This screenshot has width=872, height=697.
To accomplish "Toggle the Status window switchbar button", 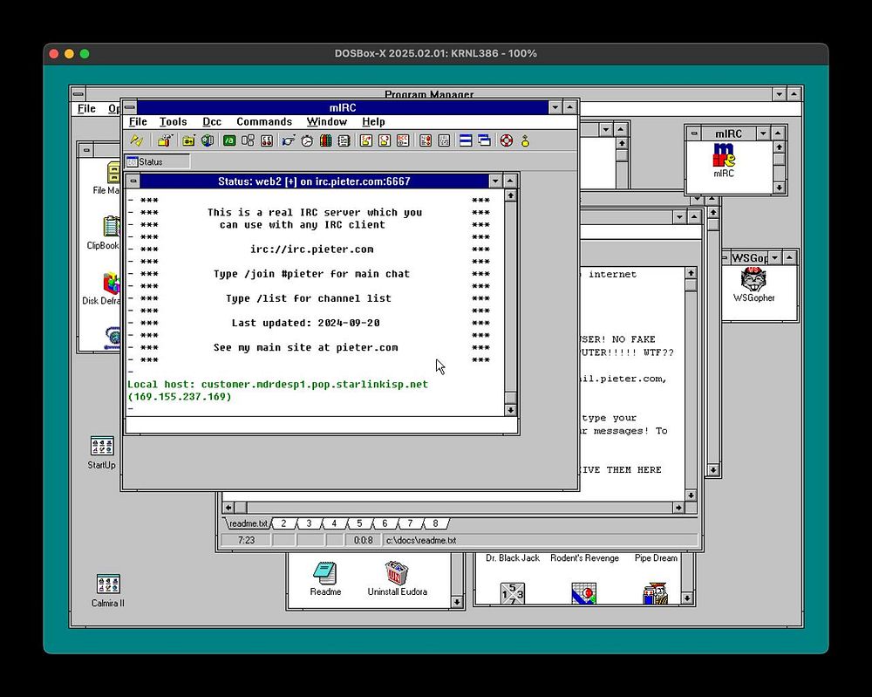I will 157,161.
